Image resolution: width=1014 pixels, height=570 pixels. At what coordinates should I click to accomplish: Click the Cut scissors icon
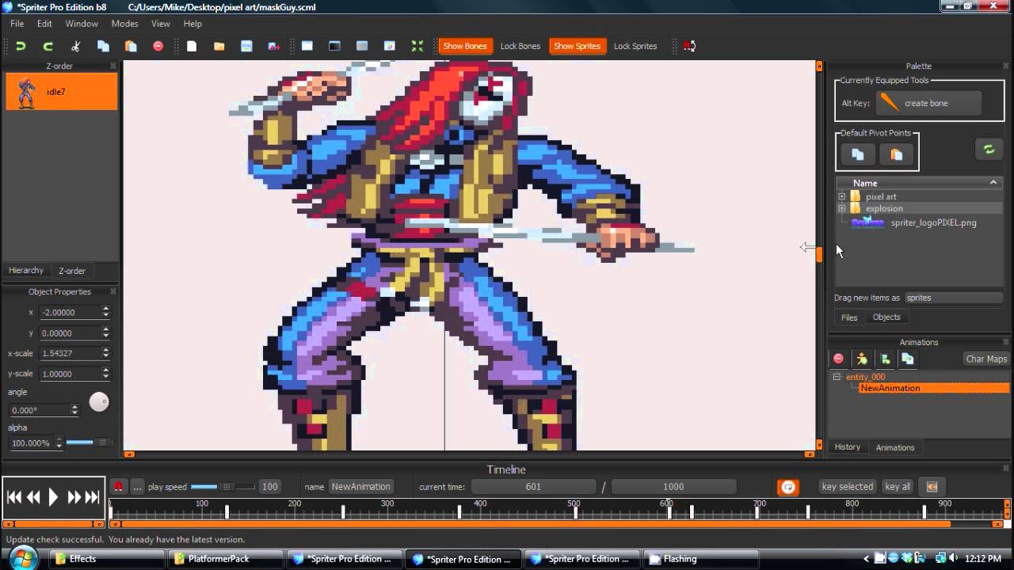coord(75,46)
